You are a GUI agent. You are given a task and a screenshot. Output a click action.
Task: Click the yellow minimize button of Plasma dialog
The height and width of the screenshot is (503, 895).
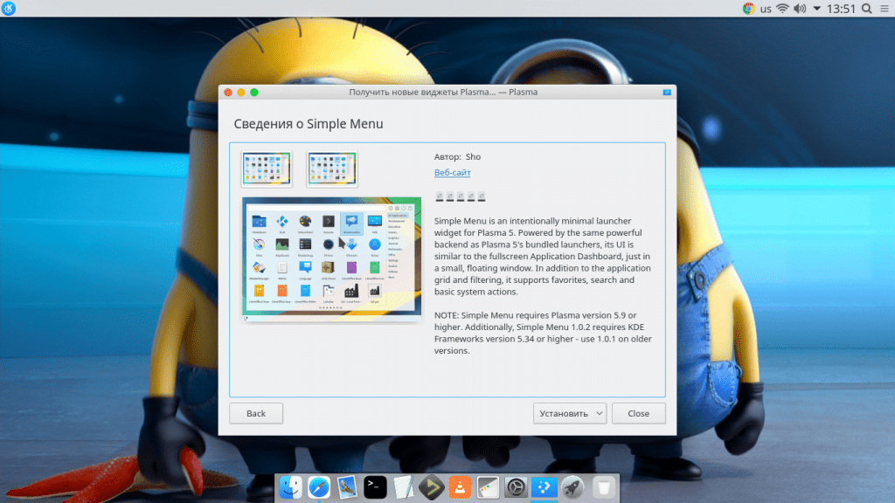tap(241, 93)
